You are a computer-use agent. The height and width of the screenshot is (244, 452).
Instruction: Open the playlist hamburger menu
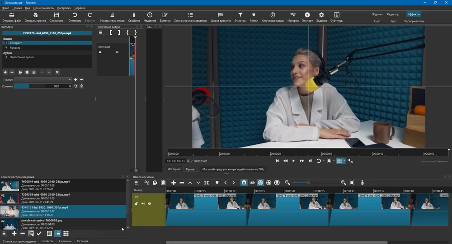[5, 234]
